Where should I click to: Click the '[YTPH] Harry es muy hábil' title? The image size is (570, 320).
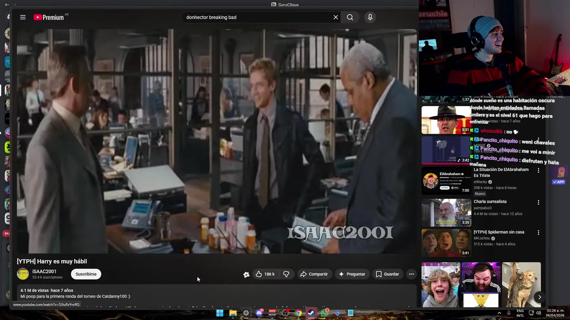point(52,261)
